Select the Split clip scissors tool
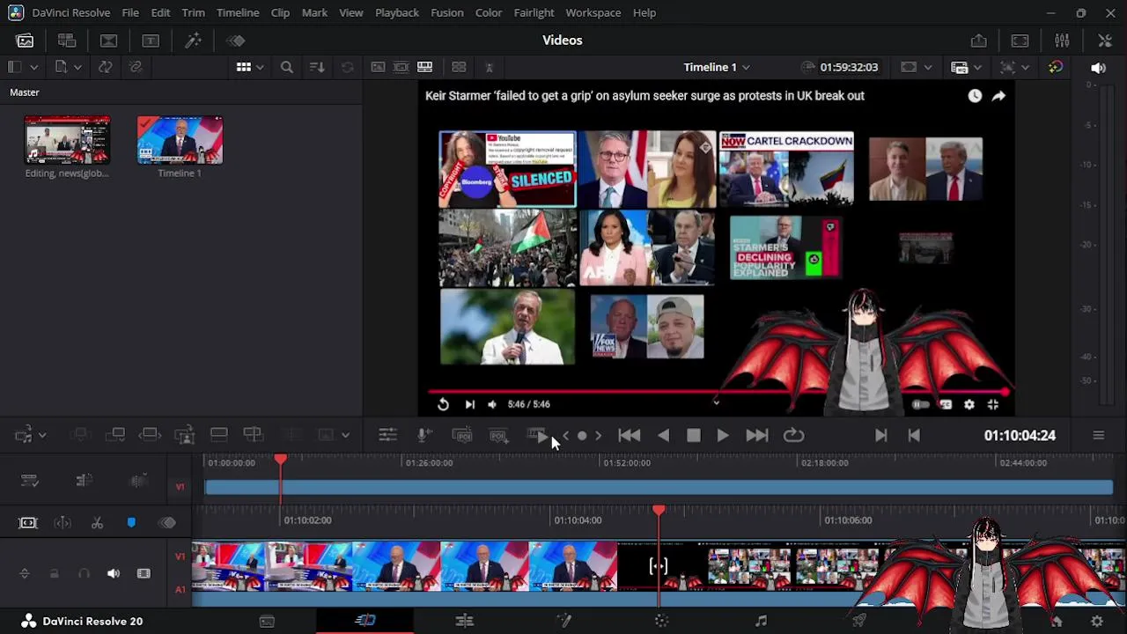 (x=97, y=523)
